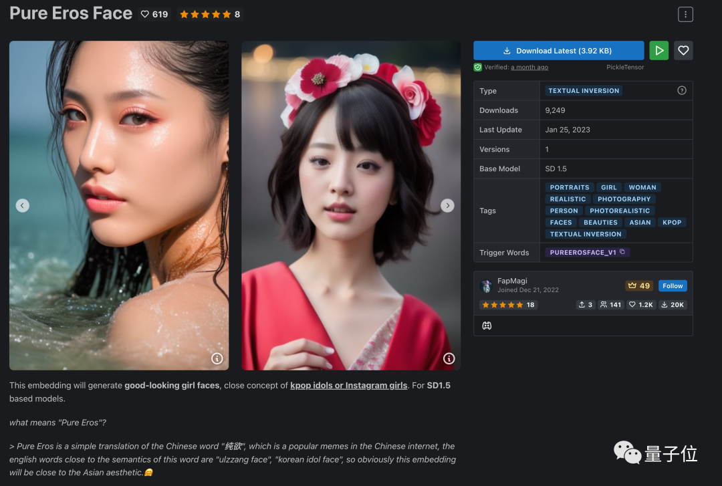Follow the creator FapMagi
Viewport: 722px width, 486px height.
pyautogui.click(x=673, y=285)
